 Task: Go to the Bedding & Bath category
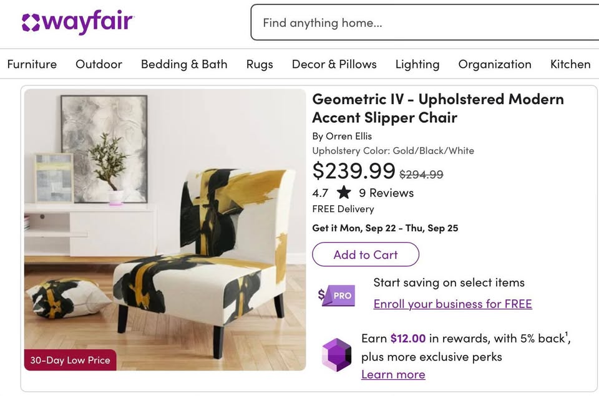pyautogui.click(x=184, y=64)
